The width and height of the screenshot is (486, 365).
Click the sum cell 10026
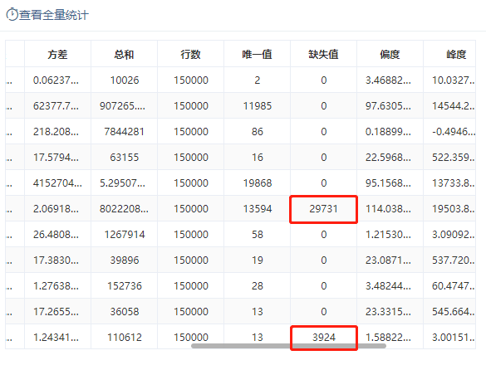[x=125, y=80]
